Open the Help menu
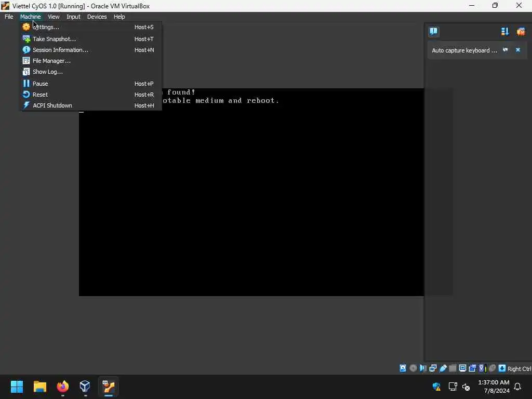Screen dimensions: 532x399 pos(119,17)
